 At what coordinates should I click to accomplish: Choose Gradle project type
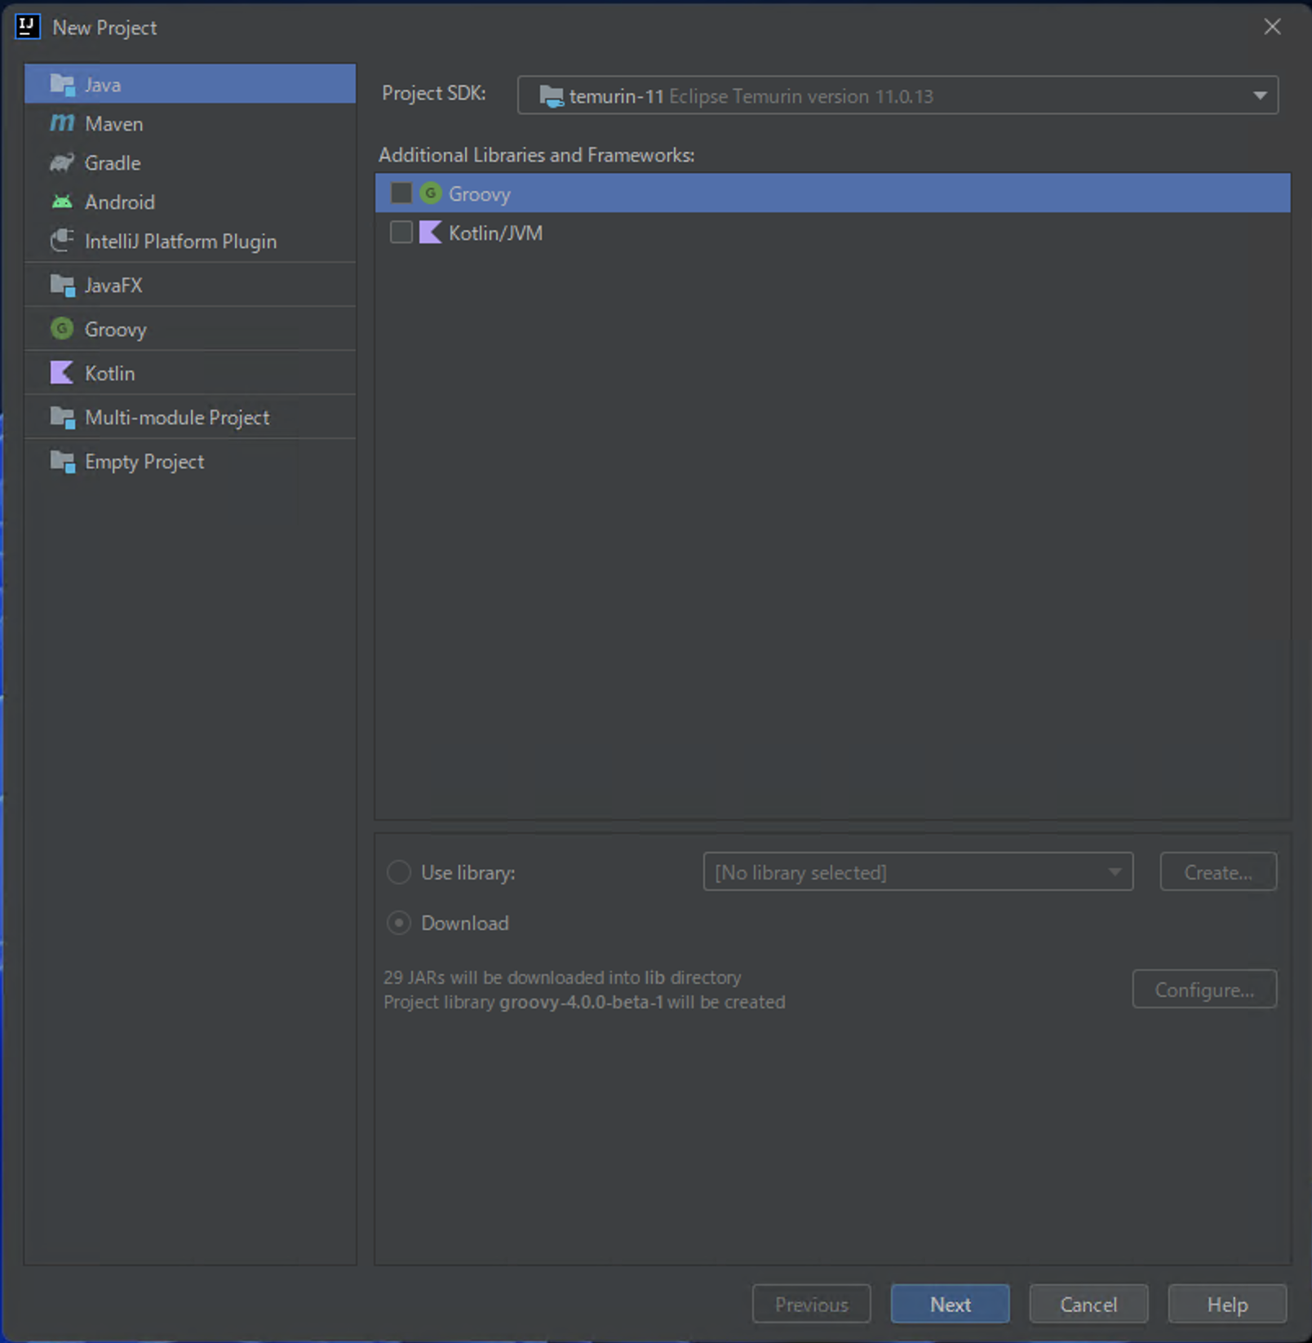click(x=190, y=162)
